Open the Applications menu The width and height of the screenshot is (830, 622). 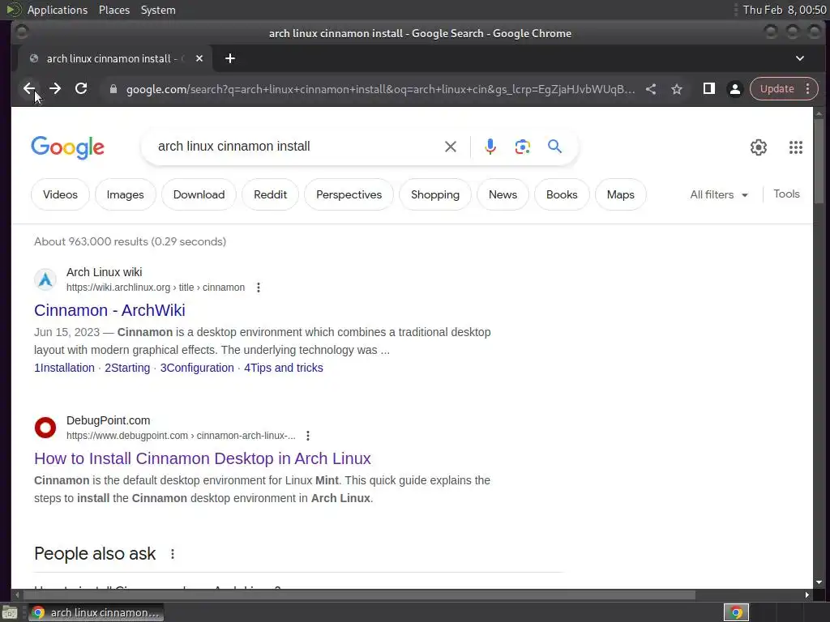[58, 10]
